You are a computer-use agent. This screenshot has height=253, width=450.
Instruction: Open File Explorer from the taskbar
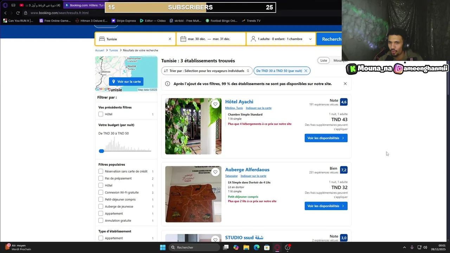246,247
